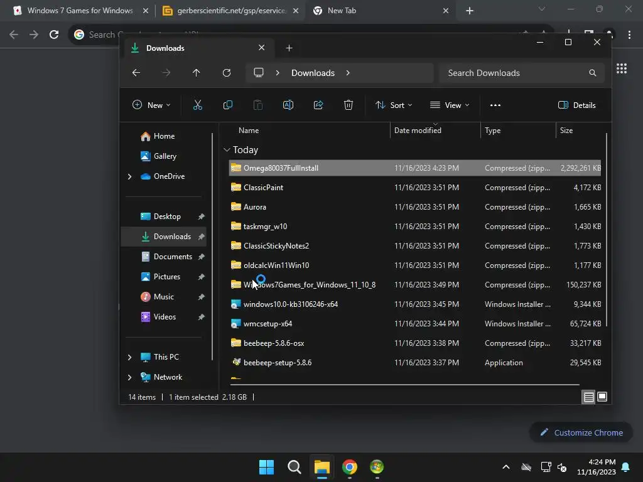The width and height of the screenshot is (643, 482).
Task: Sort by Size column header
Action: pos(566,131)
